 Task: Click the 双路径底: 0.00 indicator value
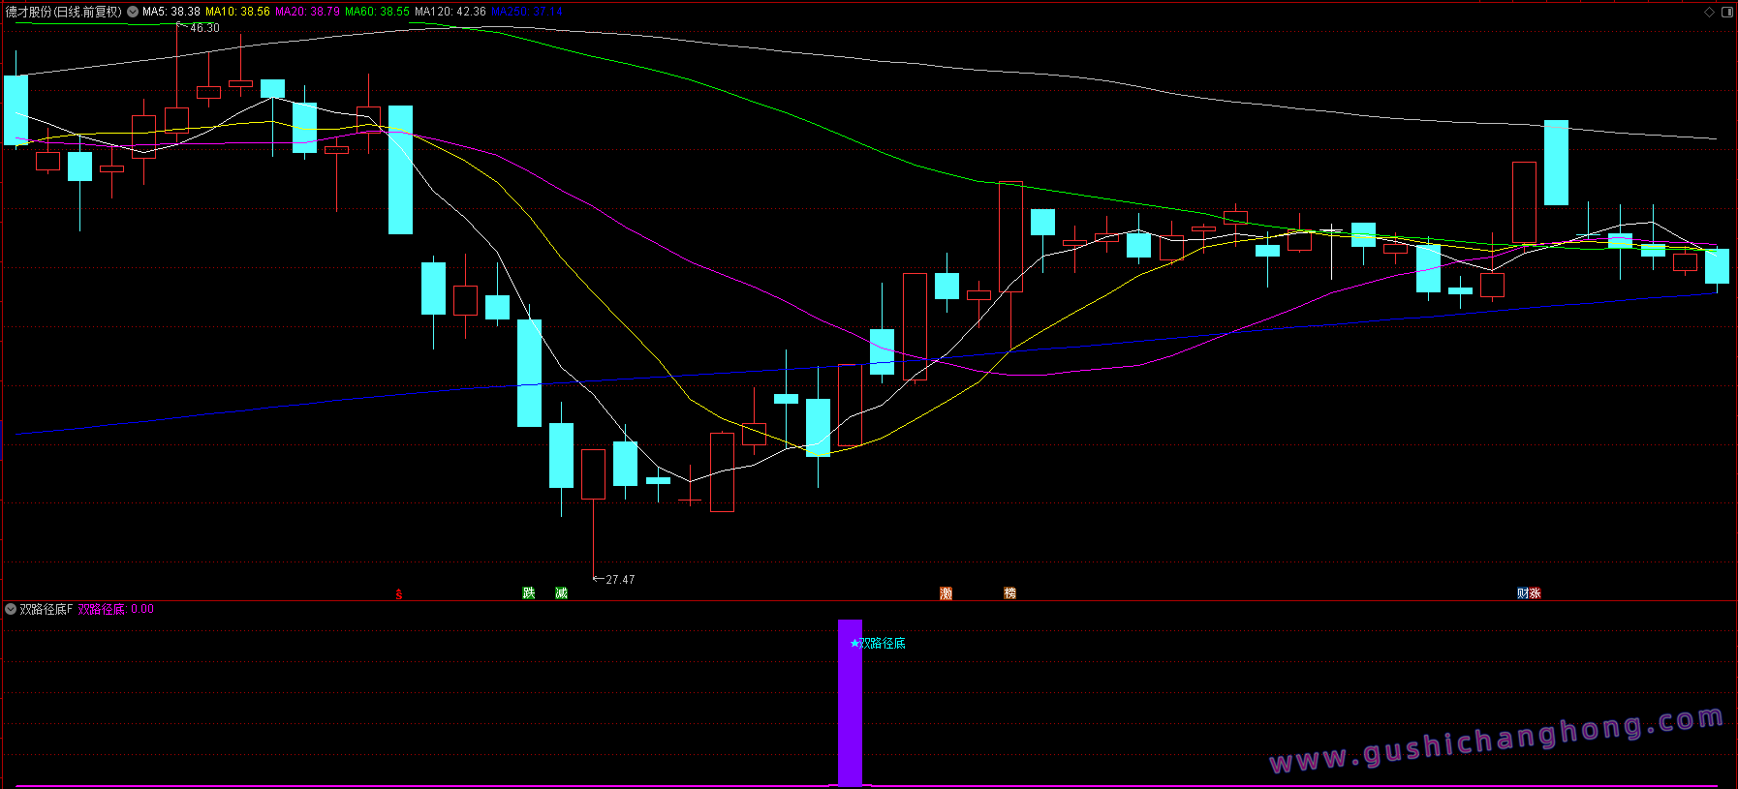pos(116,609)
